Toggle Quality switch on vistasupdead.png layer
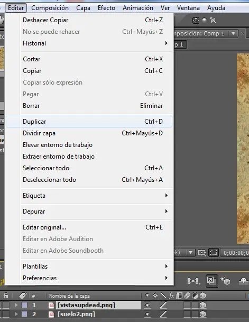 click(163, 306)
